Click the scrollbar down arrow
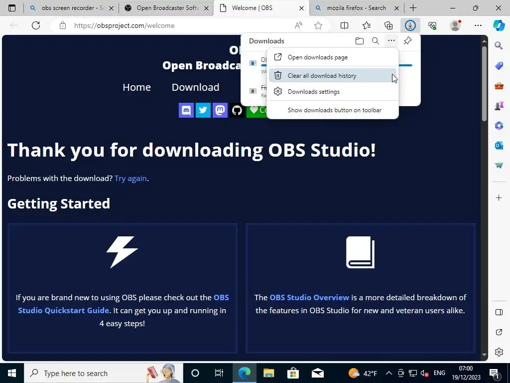This screenshot has height=383, width=510. point(484,355)
